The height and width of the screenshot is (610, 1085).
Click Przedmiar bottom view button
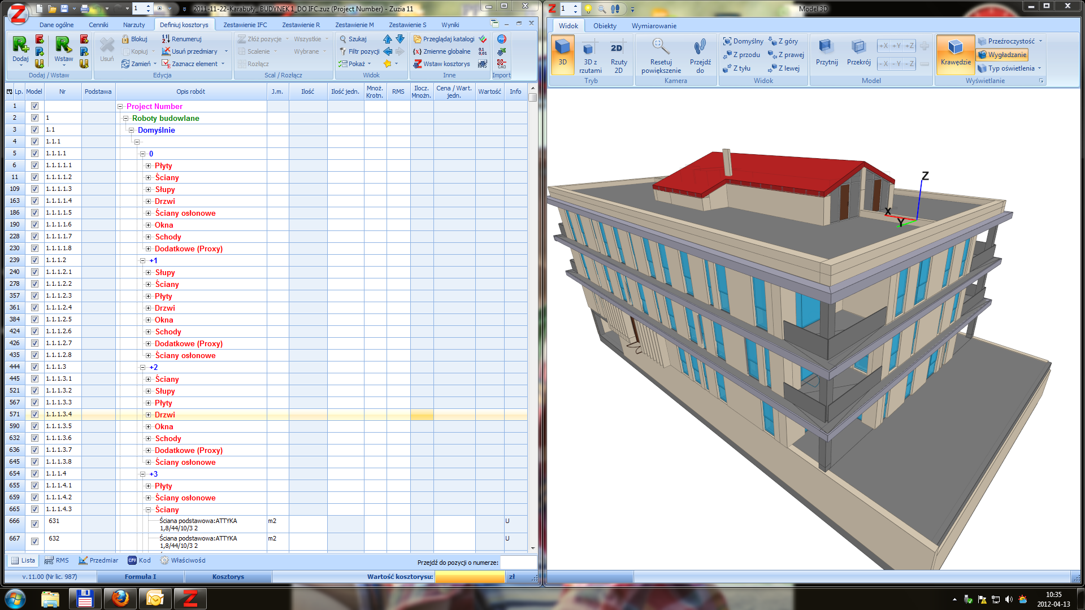tap(98, 561)
